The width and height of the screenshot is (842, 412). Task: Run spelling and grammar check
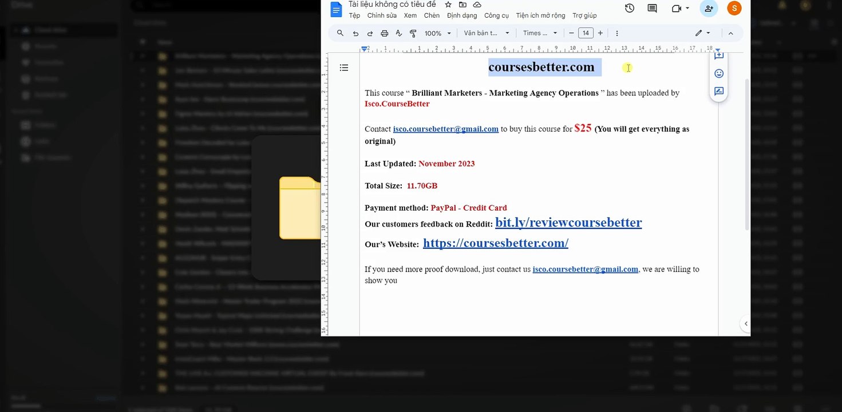[399, 33]
